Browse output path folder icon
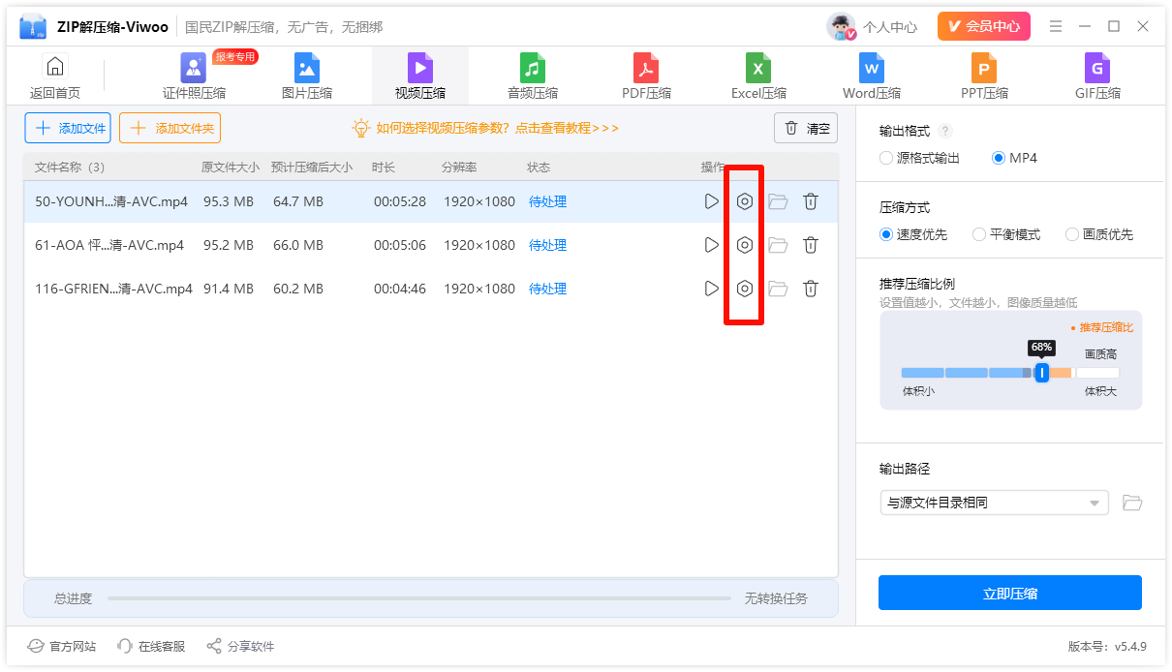The height and width of the screenshot is (672, 1172). (1131, 503)
